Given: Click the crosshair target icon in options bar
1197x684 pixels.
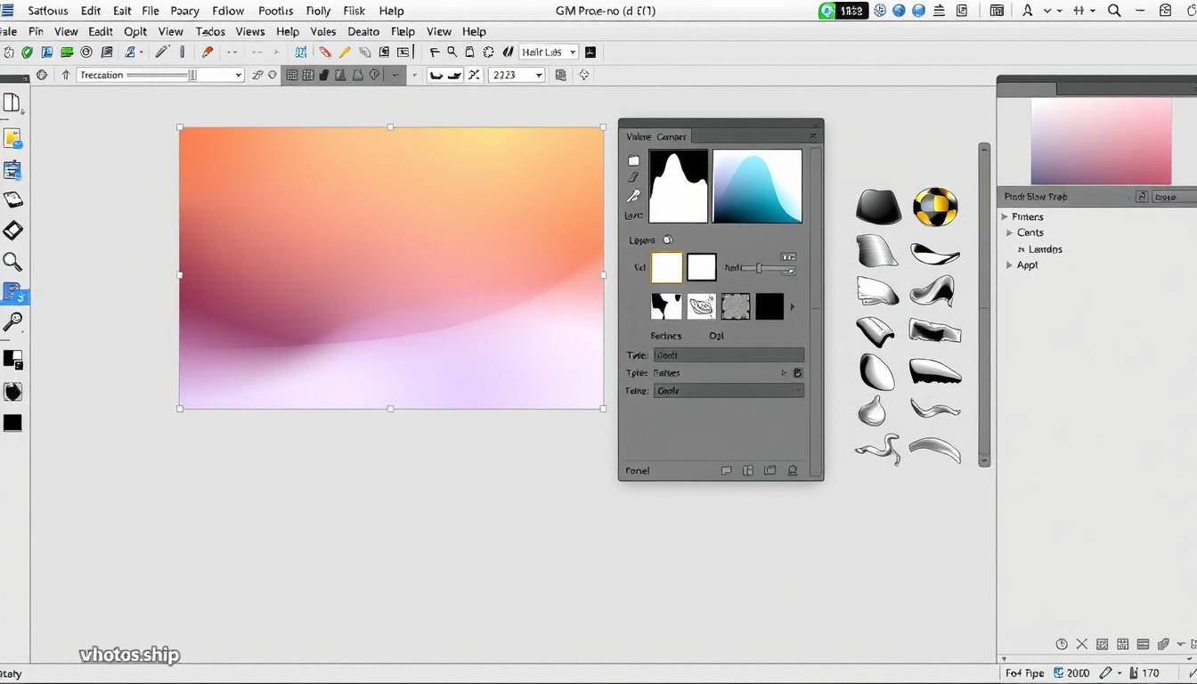Looking at the screenshot, I should pyautogui.click(x=584, y=75).
